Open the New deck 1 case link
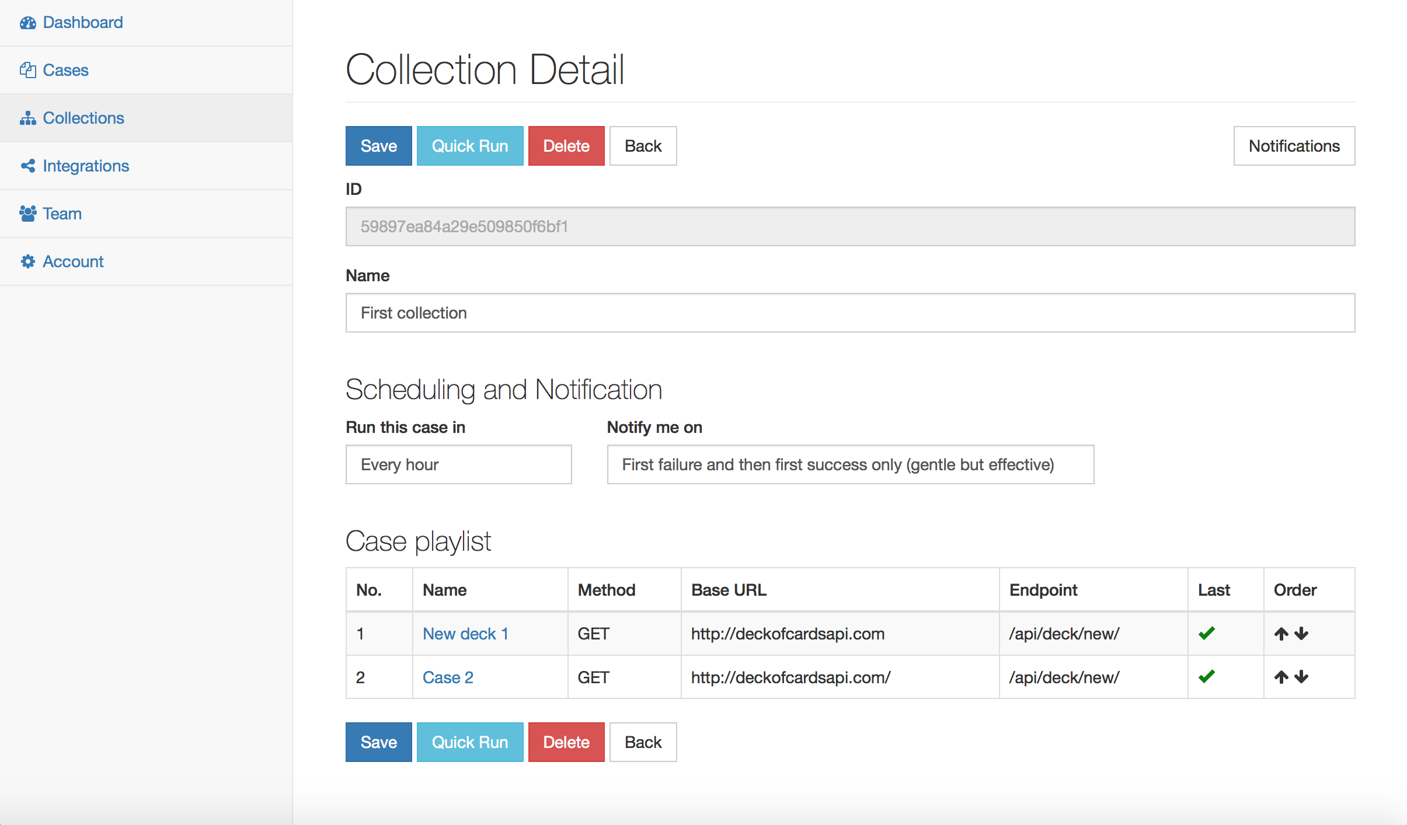Image resolution: width=1407 pixels, height=825 pixels. pyautogui.click(x=465, y=634)
